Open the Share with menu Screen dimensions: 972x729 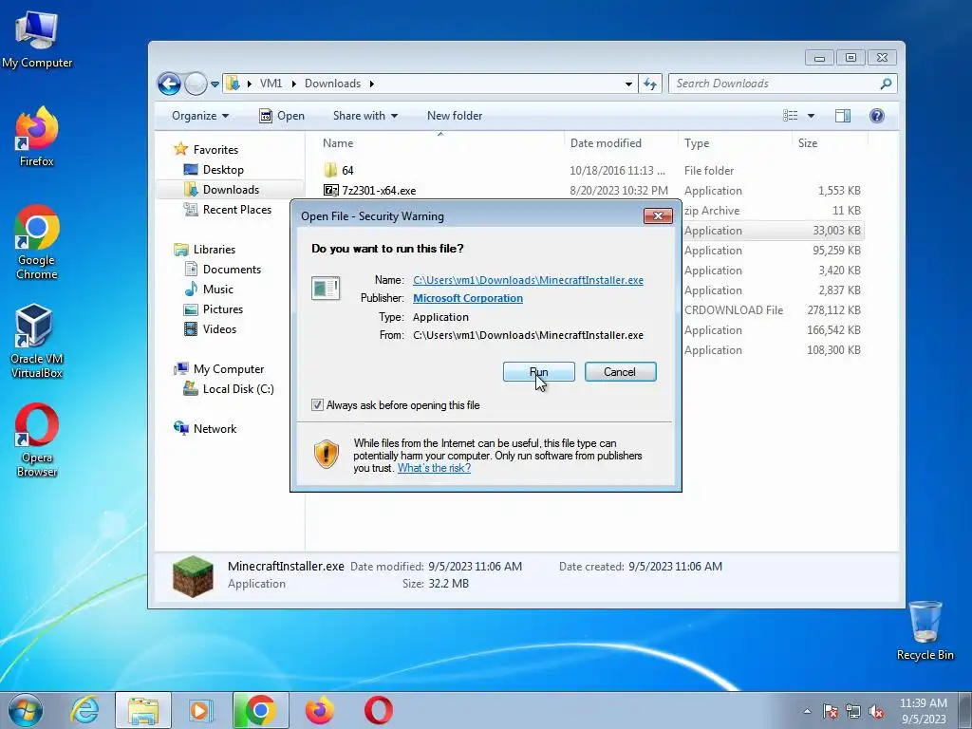[365, 116]
